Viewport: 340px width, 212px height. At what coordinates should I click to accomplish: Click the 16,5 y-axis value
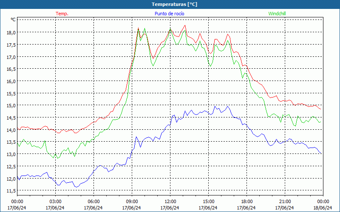pyautogui.click(x=12, y=69)
